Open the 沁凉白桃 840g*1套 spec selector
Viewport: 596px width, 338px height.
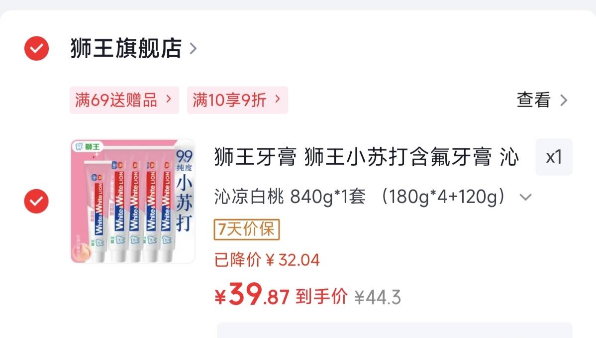360,197
